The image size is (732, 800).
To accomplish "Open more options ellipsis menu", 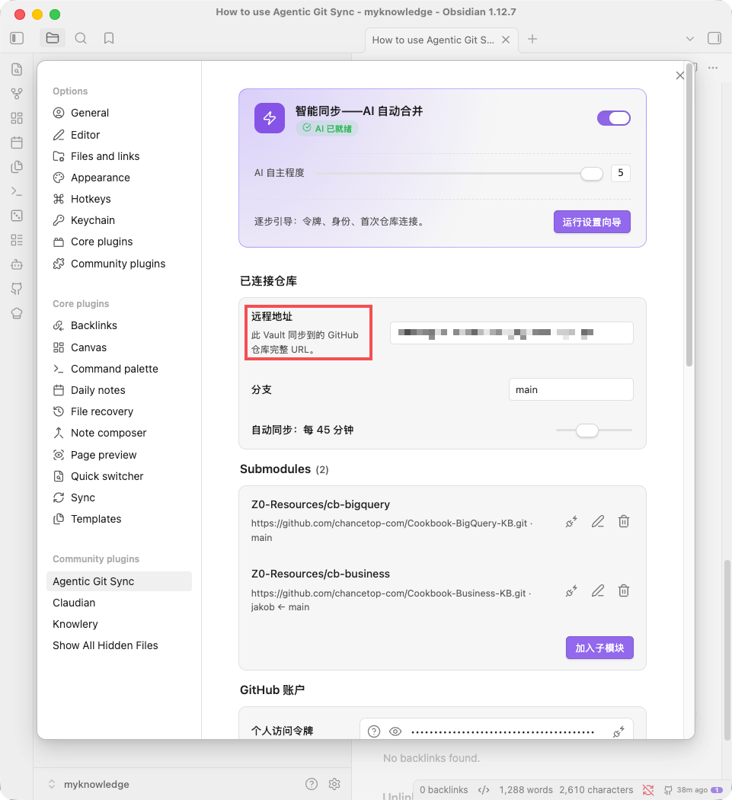I will [x=713, y=68].
